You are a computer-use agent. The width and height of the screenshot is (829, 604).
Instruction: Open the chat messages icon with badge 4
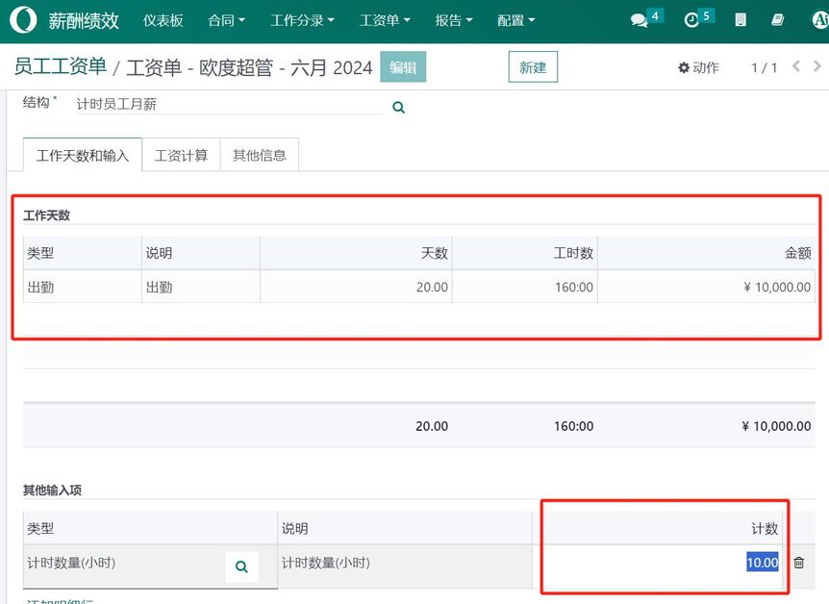point(640,20)
